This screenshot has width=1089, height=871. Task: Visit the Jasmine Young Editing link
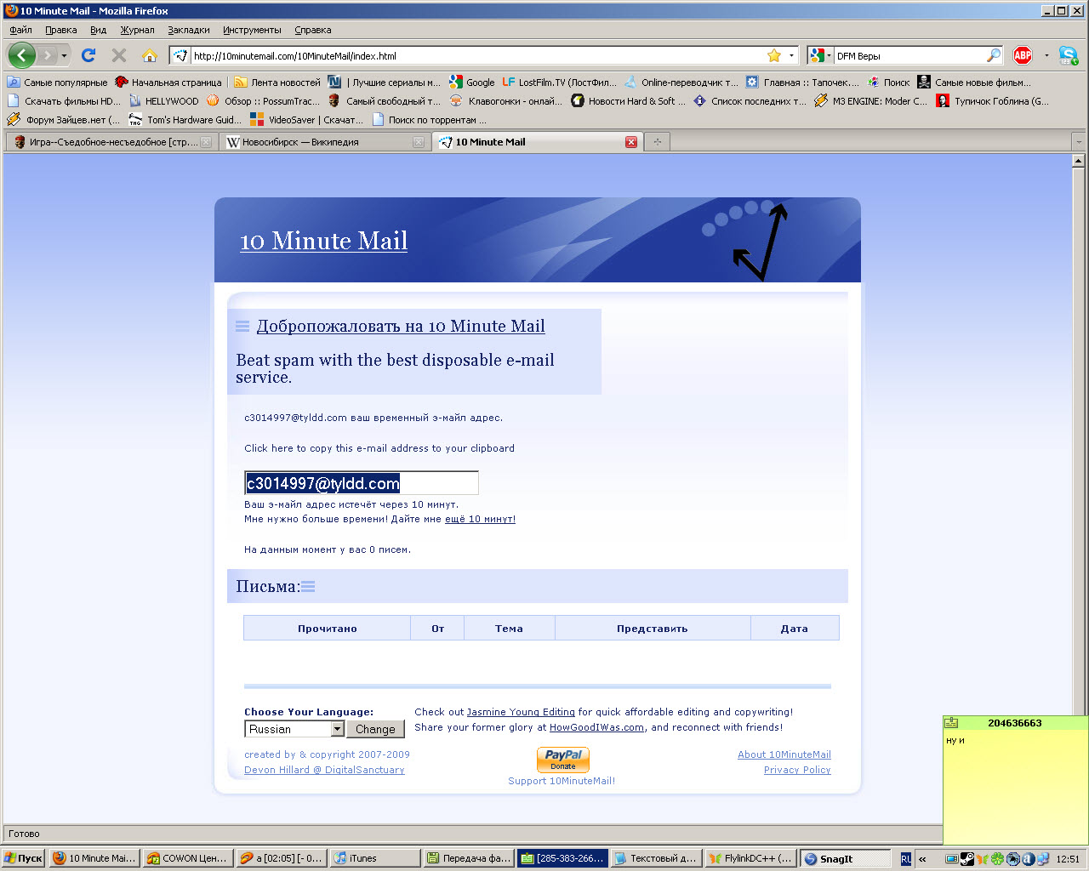pyautogui.click(x=521, y=712)
